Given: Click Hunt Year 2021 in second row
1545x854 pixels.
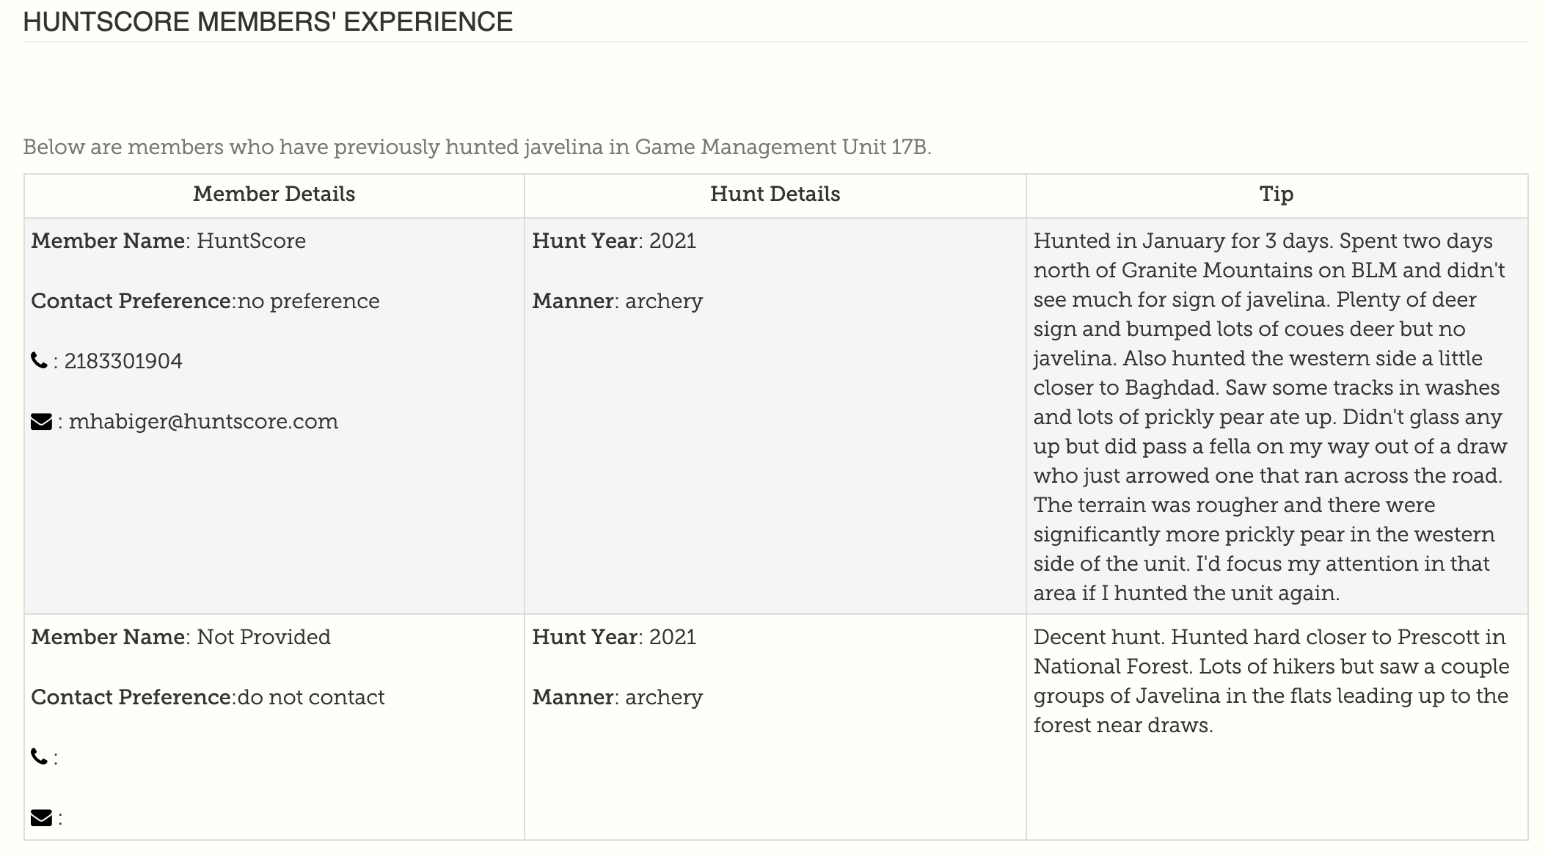Looking at the screenshot, I should click(x=614, y=637).
